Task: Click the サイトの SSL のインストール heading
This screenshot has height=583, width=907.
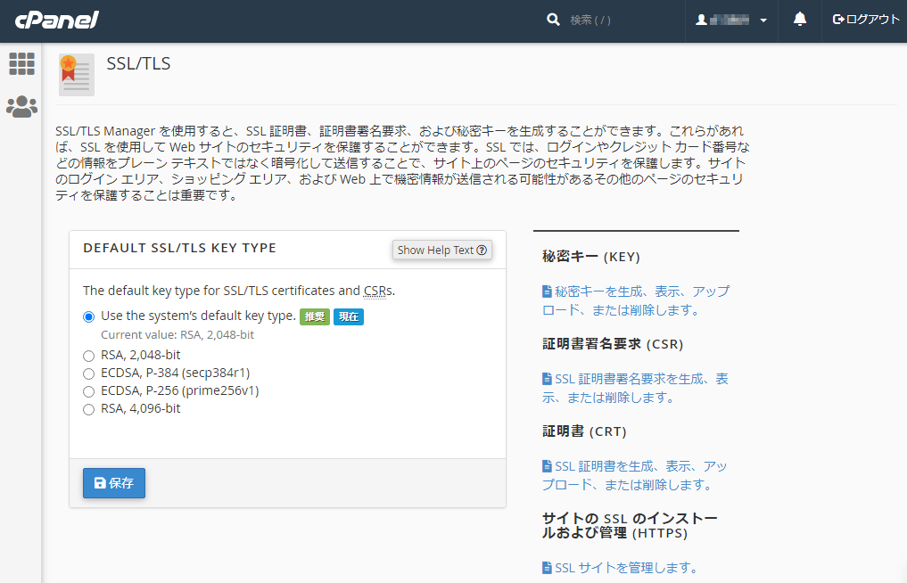Action: coord(630,525)
